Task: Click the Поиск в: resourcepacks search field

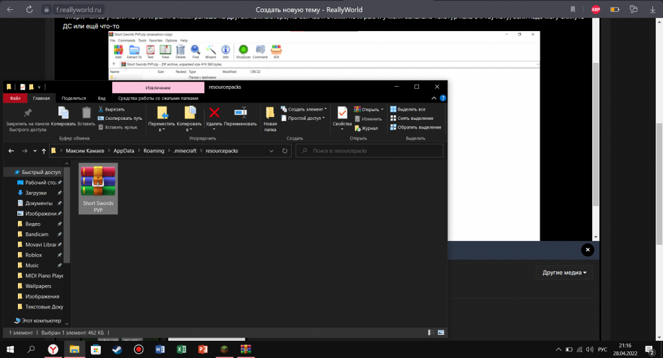Action: click(x=369, y=151)
